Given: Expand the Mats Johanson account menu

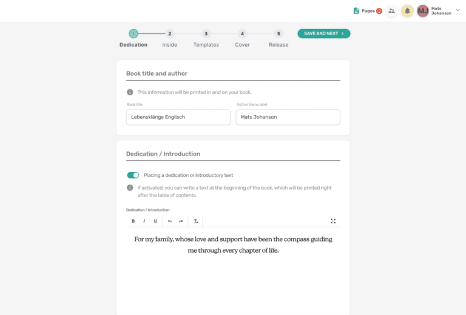Looking at the screenshot, I should [458, 10].
